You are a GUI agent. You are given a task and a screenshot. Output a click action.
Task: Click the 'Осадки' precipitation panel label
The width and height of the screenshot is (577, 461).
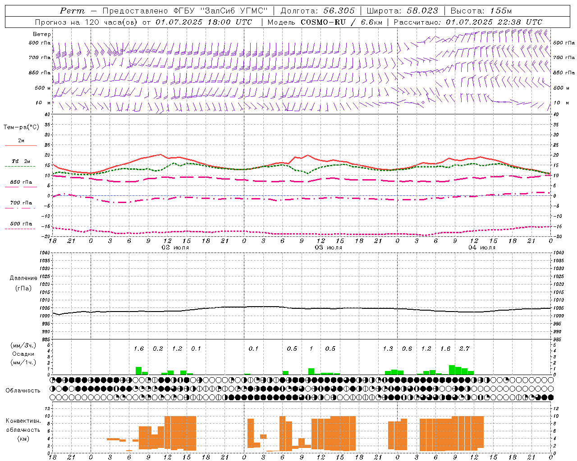tap(23, 354)
